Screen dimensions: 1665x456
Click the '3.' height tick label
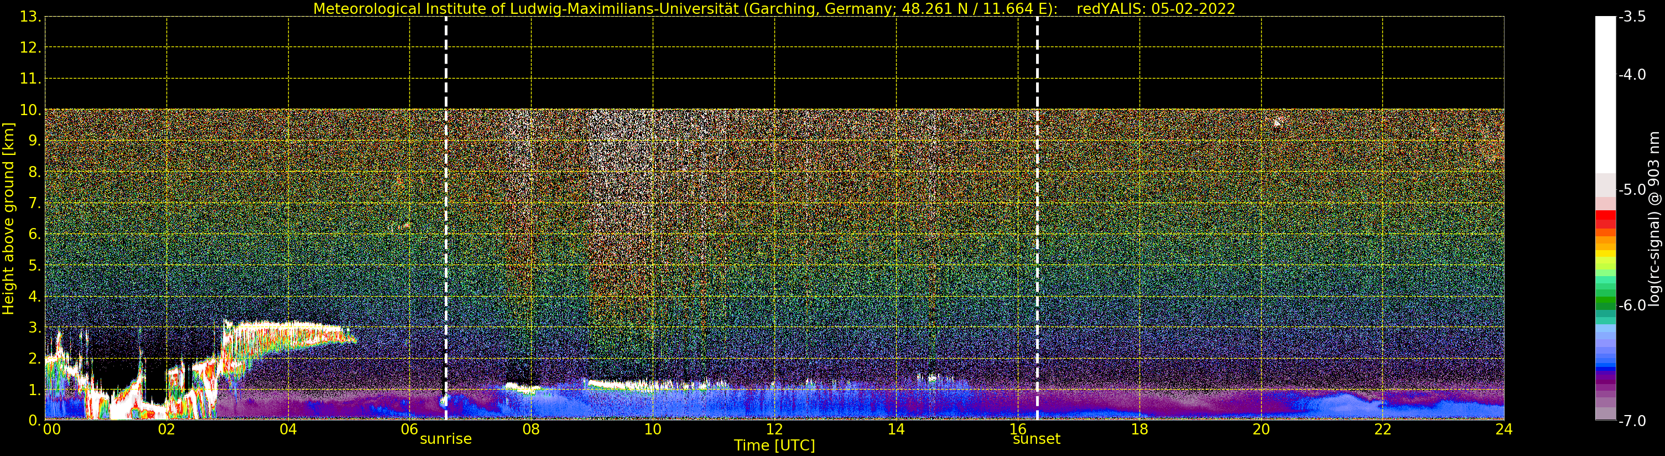(x=35, y=327)
